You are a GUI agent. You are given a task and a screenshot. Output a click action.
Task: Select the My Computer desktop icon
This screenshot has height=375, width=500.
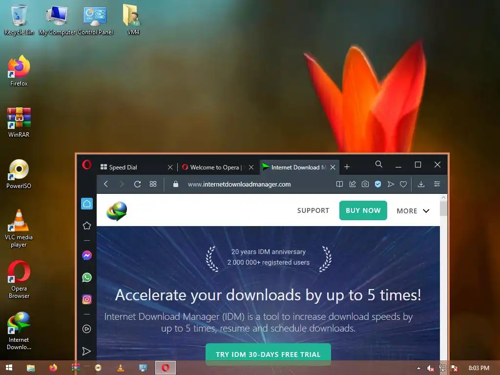(57, 20)
